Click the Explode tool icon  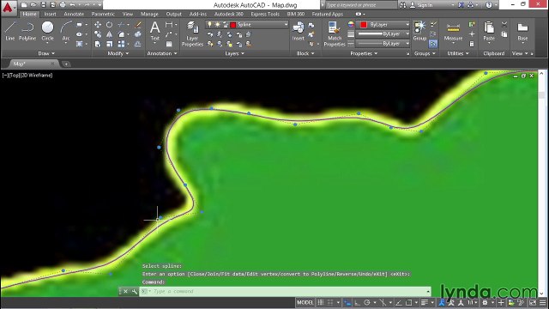[x=138, y=34]
